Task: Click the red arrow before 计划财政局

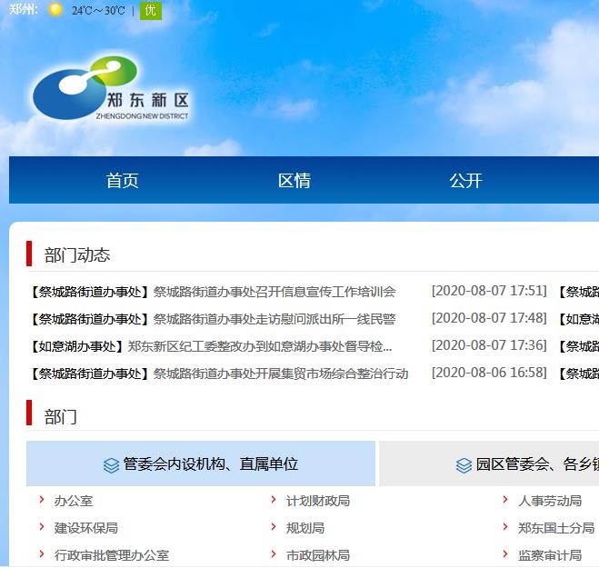Action: 274,500
